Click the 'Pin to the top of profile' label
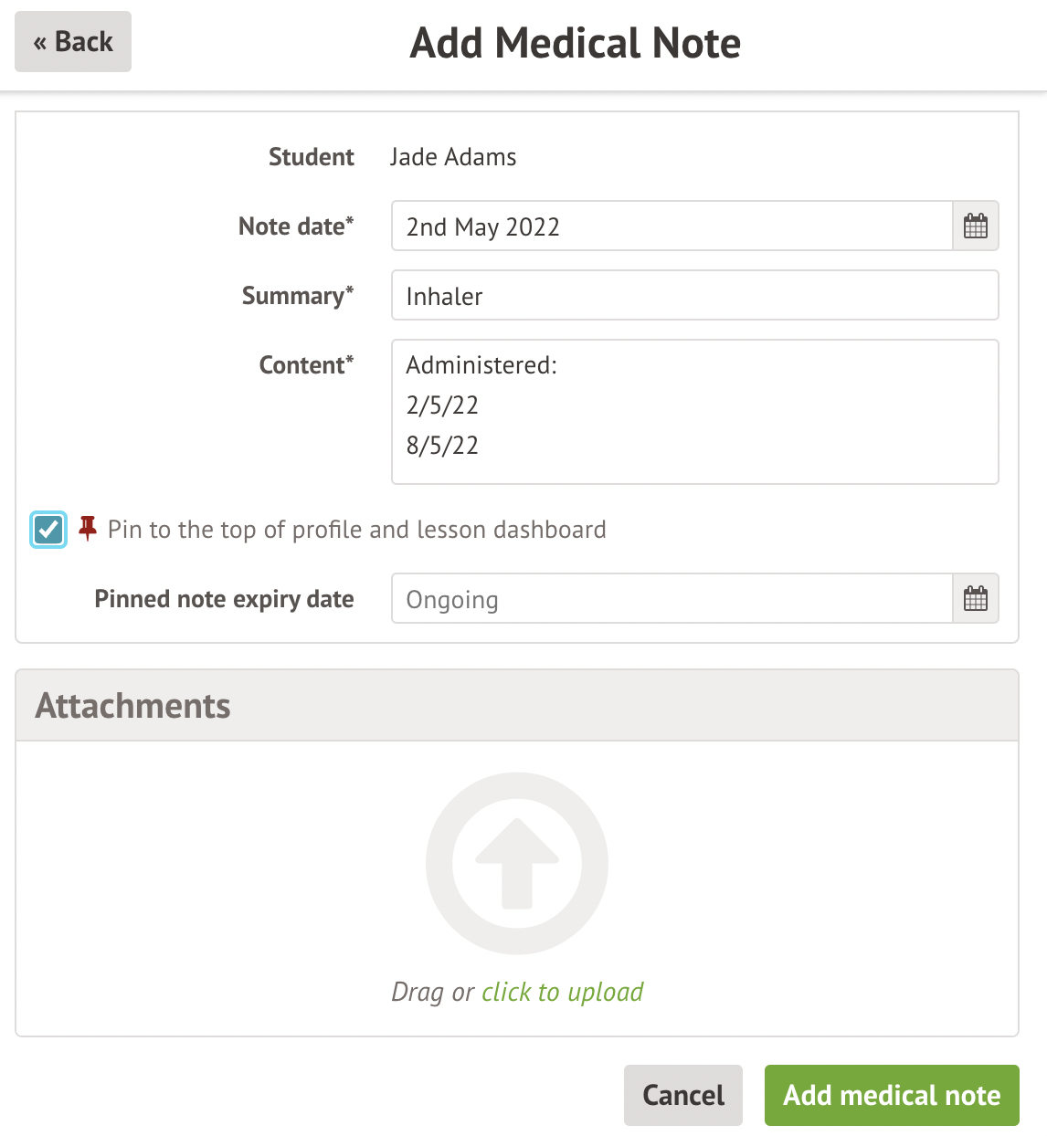 pos(356,530)
